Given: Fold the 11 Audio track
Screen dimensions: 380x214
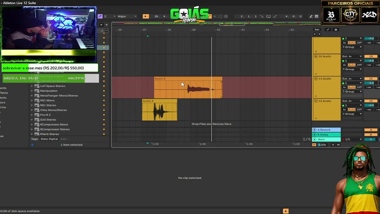Looking at the screenshot, I should click(316, 79).
